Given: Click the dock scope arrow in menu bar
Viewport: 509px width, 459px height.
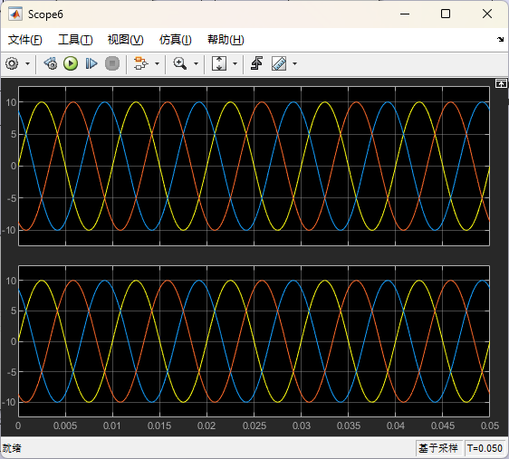Looking at the screenshot, I should point(500,40).
